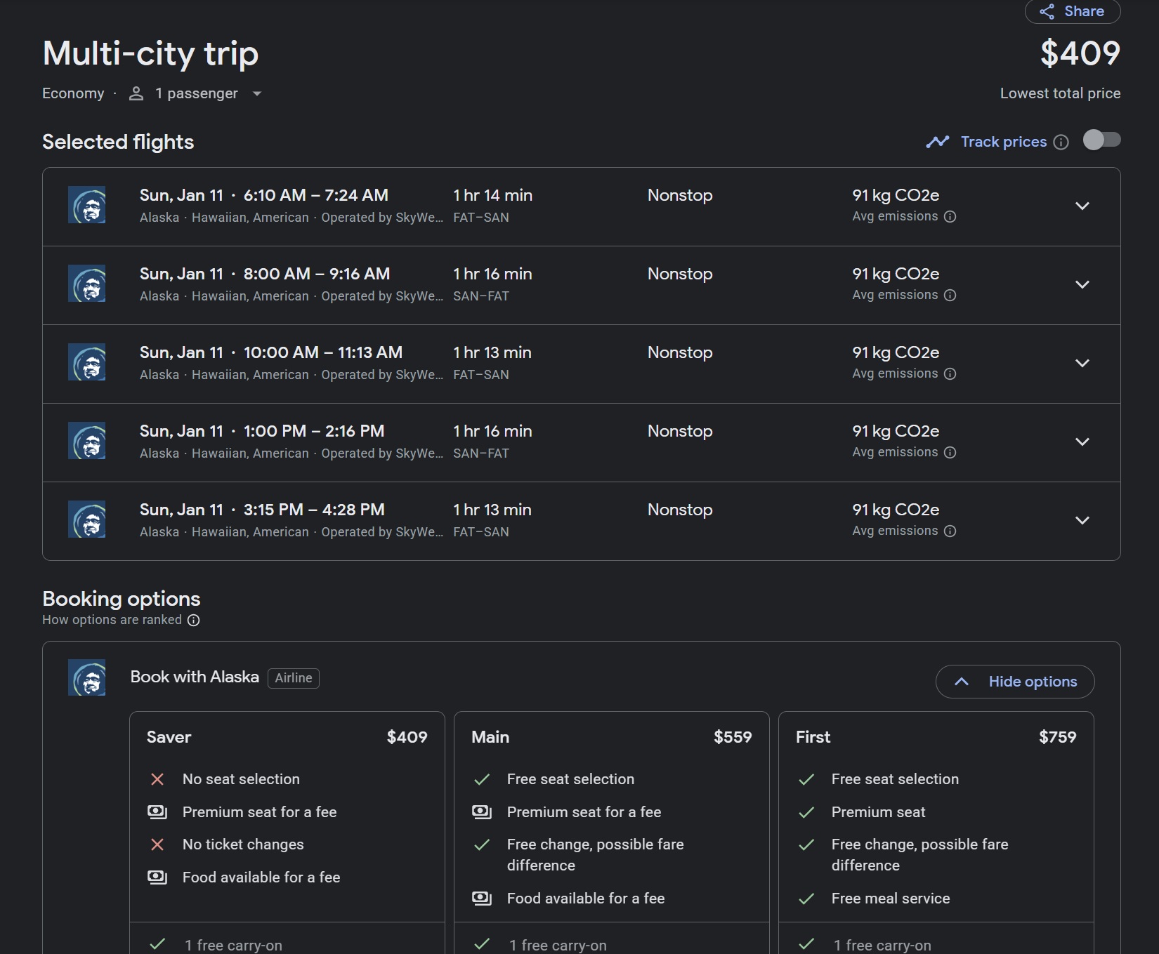
Task: Select the First $759 fare card
Action: [x=936, y=832]
